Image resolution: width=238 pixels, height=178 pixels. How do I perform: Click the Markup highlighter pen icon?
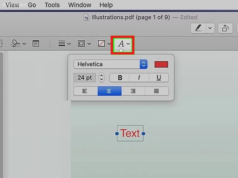pyautogui.click(x=198, y=28)
